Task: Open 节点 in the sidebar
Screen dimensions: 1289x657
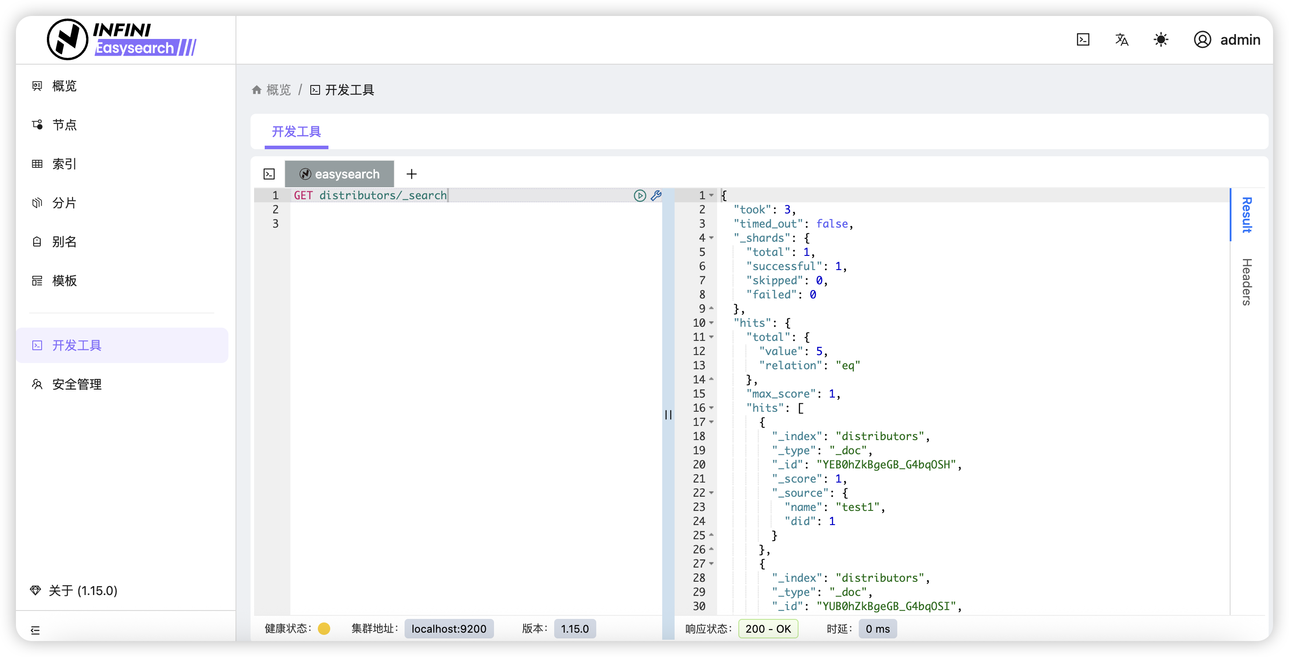Action: pos(64,124)
